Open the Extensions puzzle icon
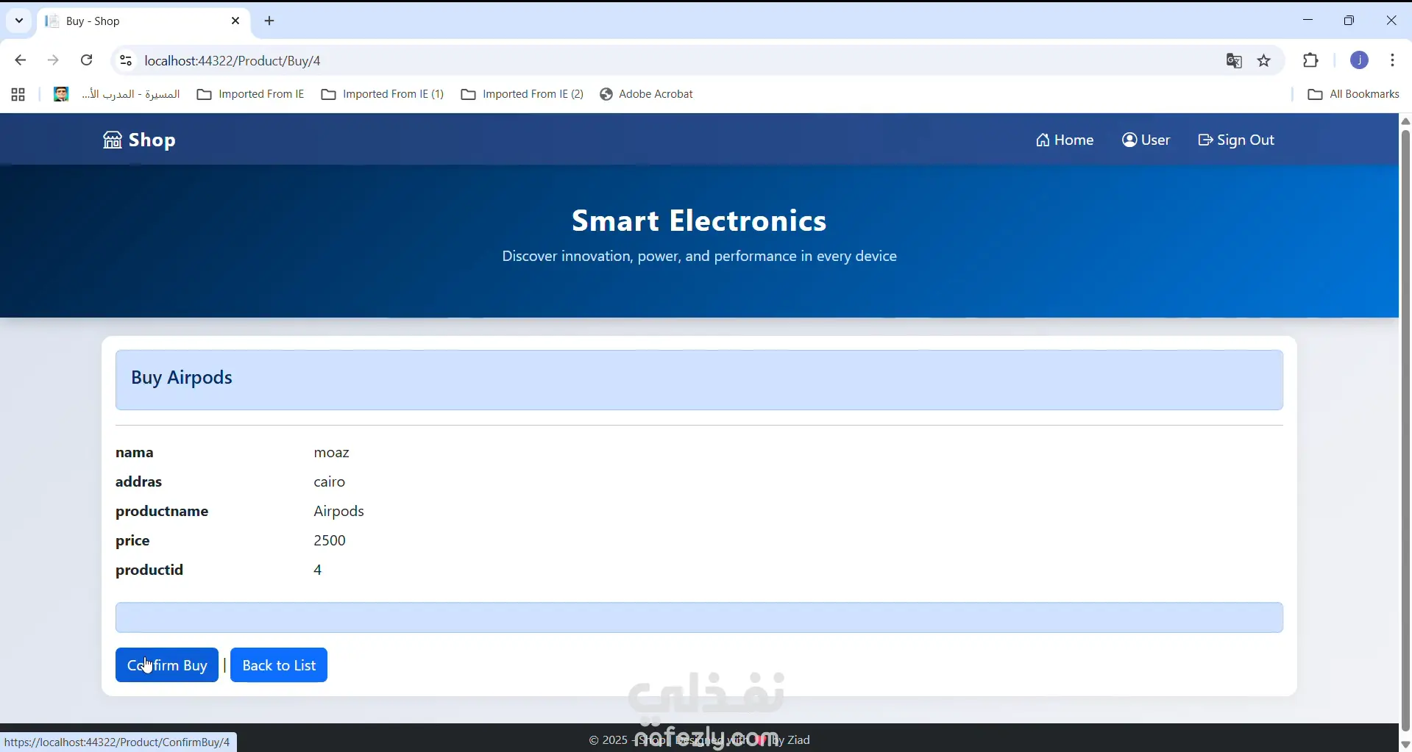The image size is (1412, 752). [x=1311, y=60]
